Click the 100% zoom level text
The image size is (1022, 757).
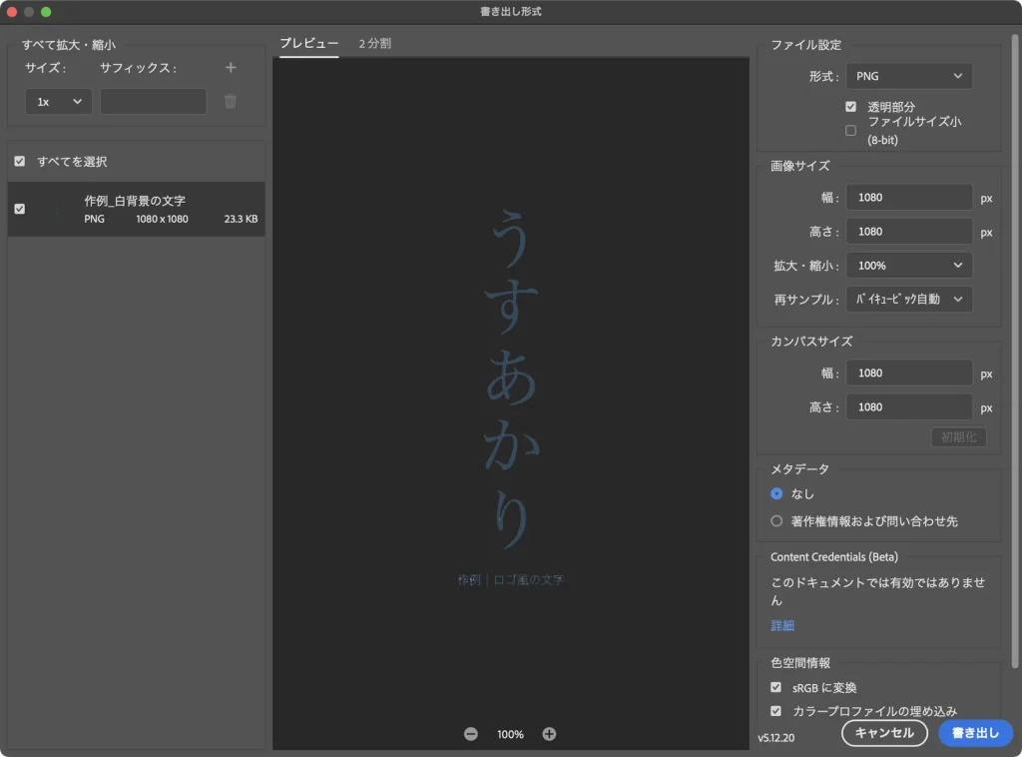tap(510, 734)
